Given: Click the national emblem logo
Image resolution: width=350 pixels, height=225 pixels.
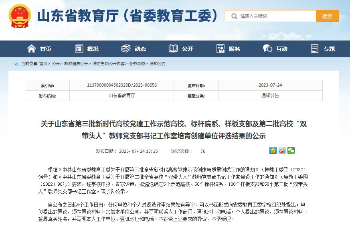Looking at the screenshot, I should [x=20, y=16].
